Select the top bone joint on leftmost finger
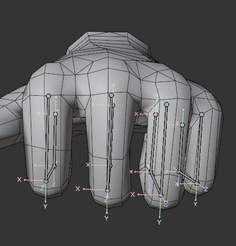 (48, 96)
